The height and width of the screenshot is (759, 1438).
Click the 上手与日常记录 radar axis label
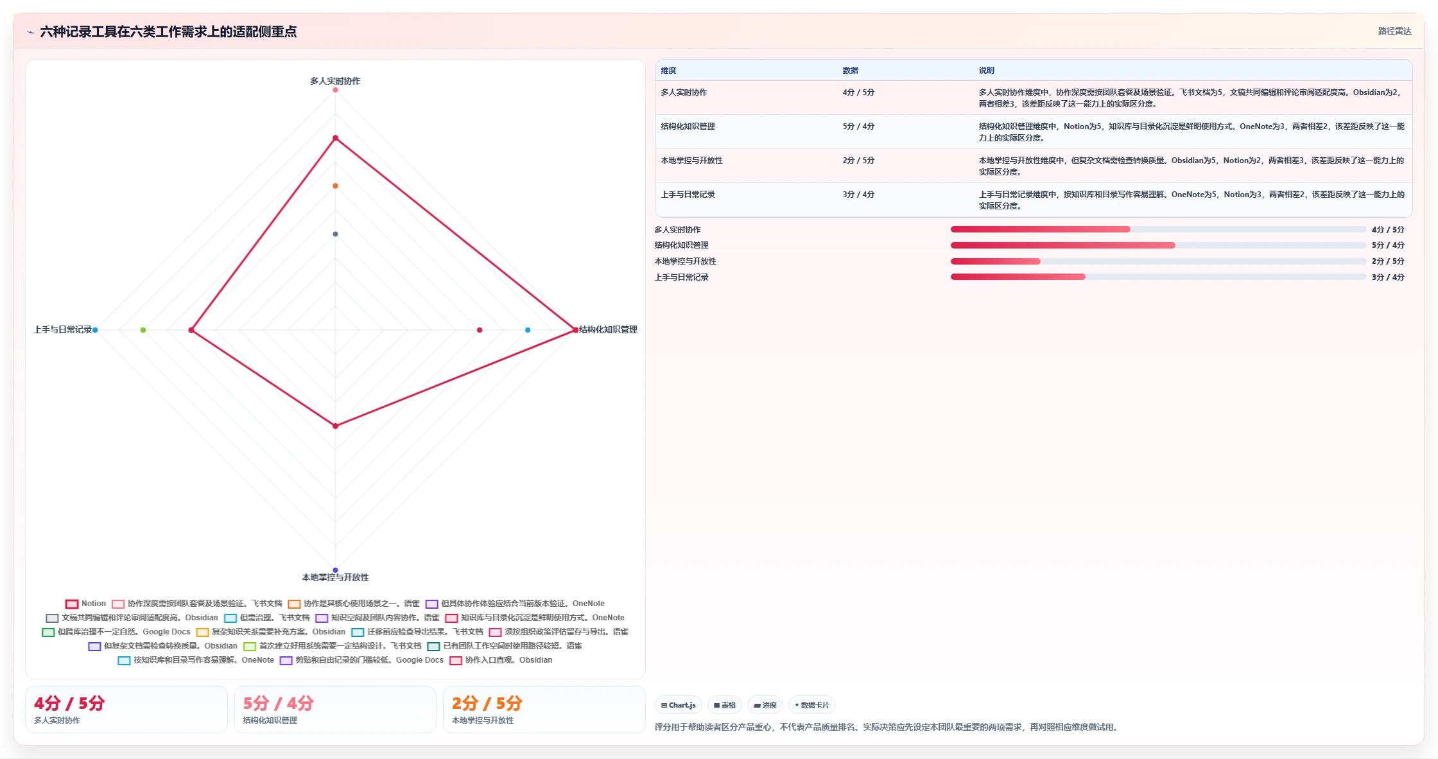click(62, 329)
